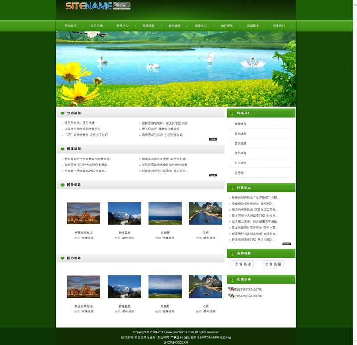Click the MORE icon under 行业动态 list

coord(286,244)
